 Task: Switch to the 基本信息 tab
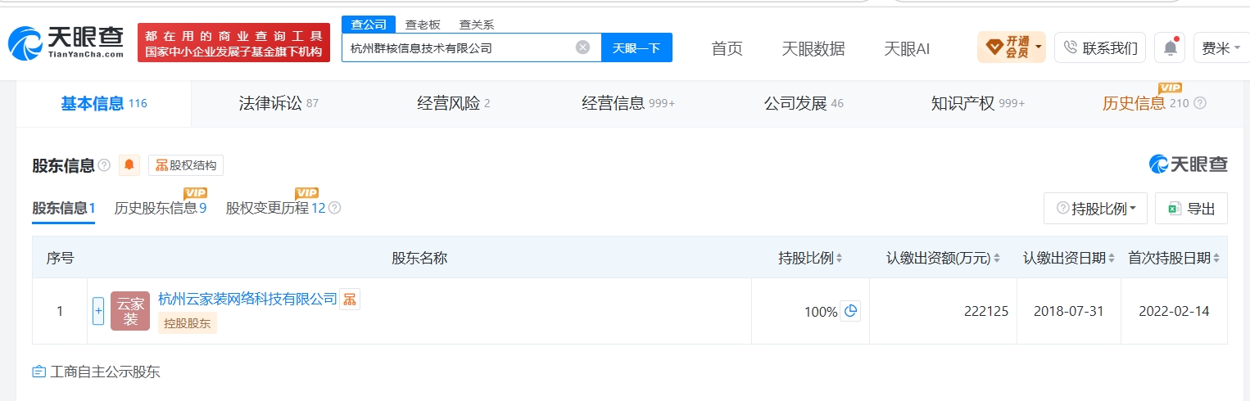(x=104, y=103)
